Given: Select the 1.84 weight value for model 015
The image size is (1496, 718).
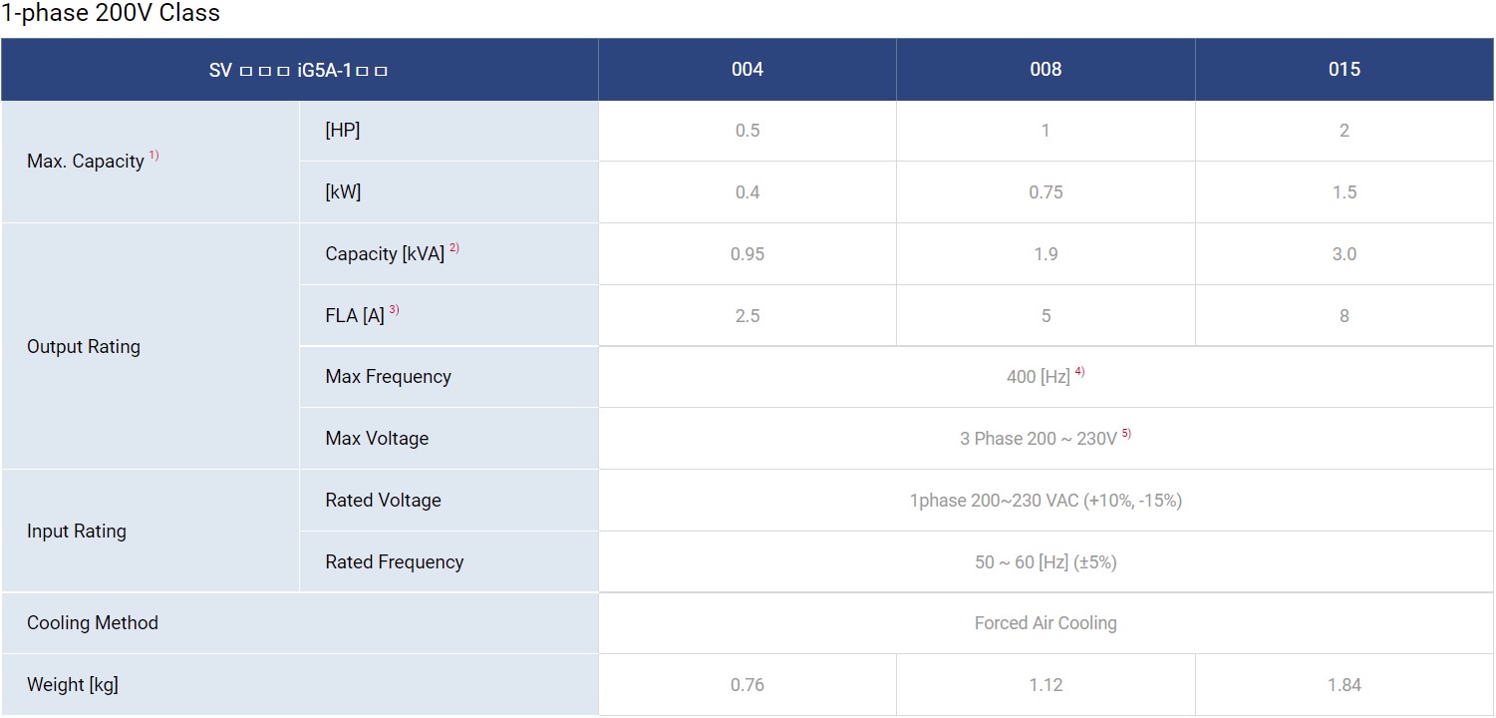Looking at the screenshot, I should point(1344,685).
